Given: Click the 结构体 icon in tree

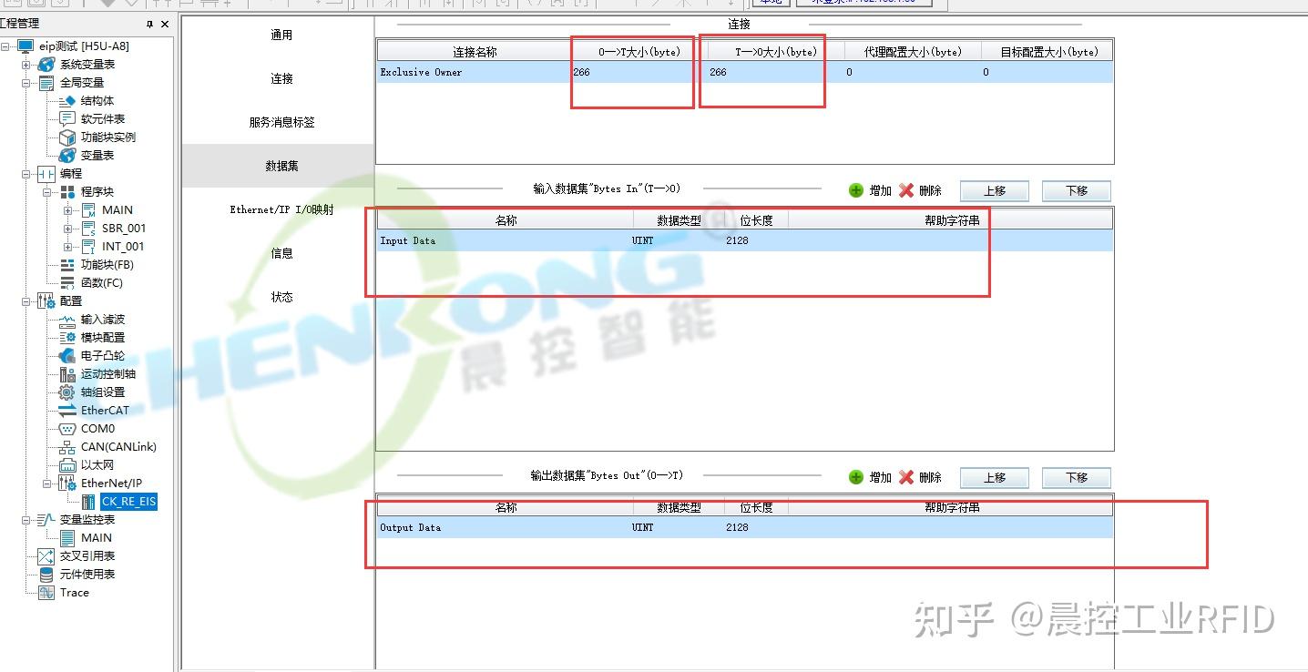Looking at the screenshot, I should pos(66,101).
